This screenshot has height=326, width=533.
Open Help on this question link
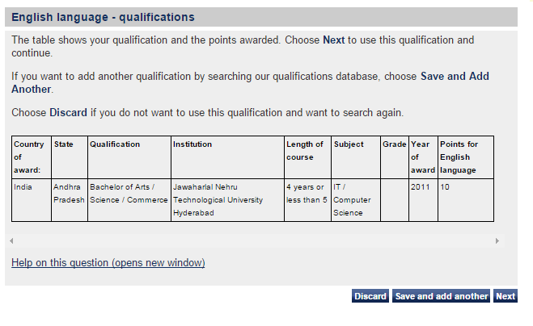click(x=108, y=263)
